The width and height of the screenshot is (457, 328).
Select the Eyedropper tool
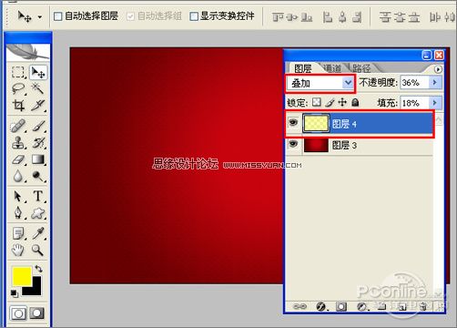tap(38, 233)
